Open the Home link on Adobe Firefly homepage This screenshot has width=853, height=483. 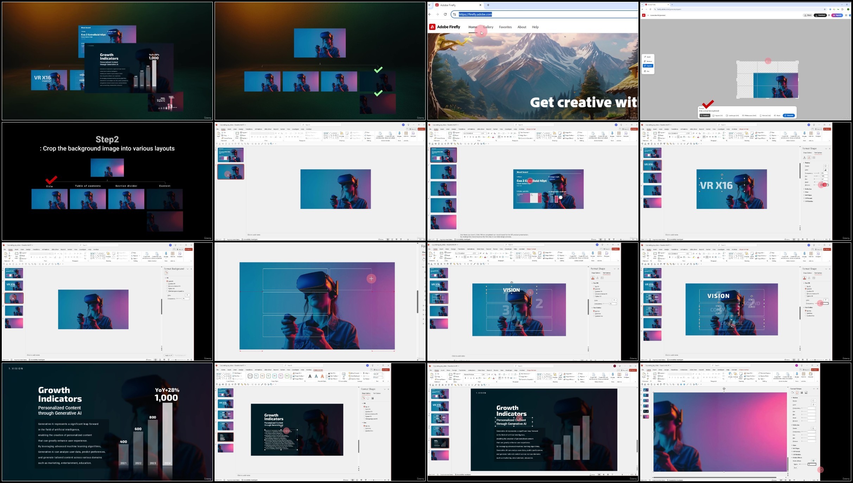473,27
